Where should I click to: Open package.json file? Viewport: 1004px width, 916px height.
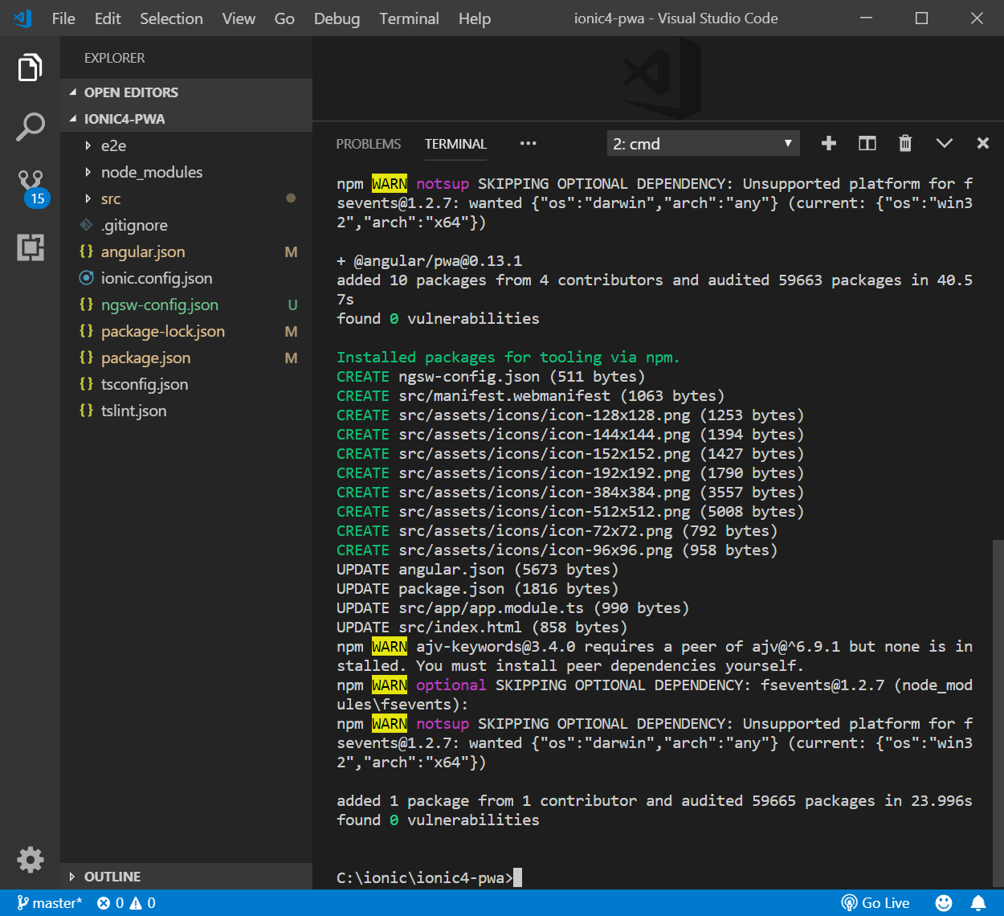point(186,358)
